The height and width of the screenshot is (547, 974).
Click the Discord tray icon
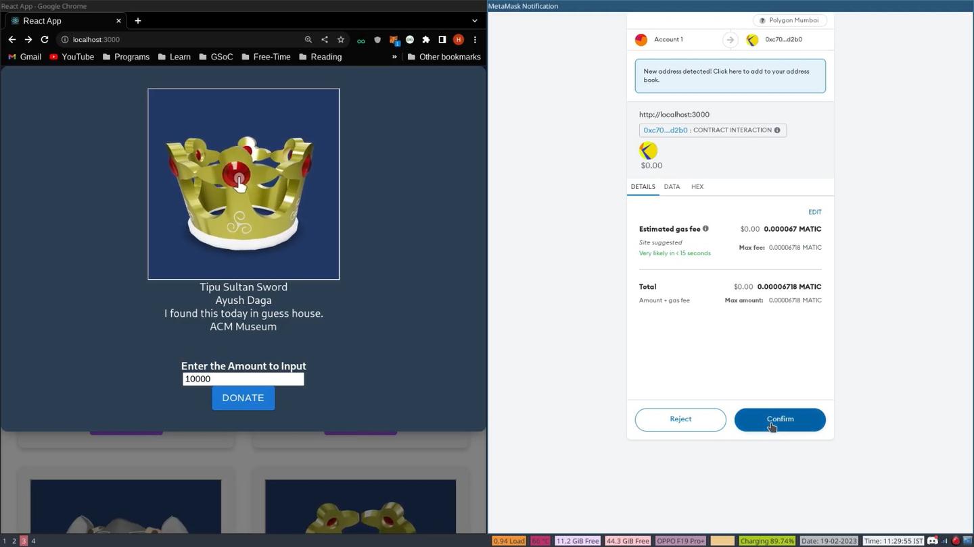coord(933,541)
